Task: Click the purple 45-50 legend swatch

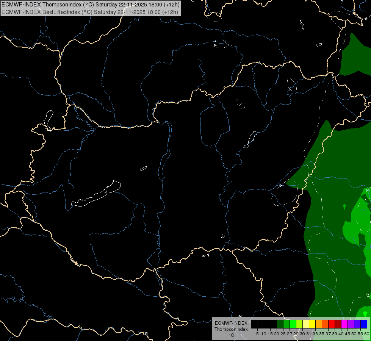Action: tap(351, 324)
